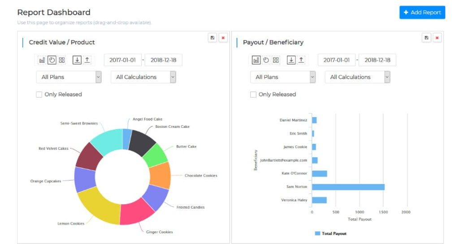Expand All Calculations dropdown in Credit Value report
Screen dimensions: 459x244
(143, 77)
